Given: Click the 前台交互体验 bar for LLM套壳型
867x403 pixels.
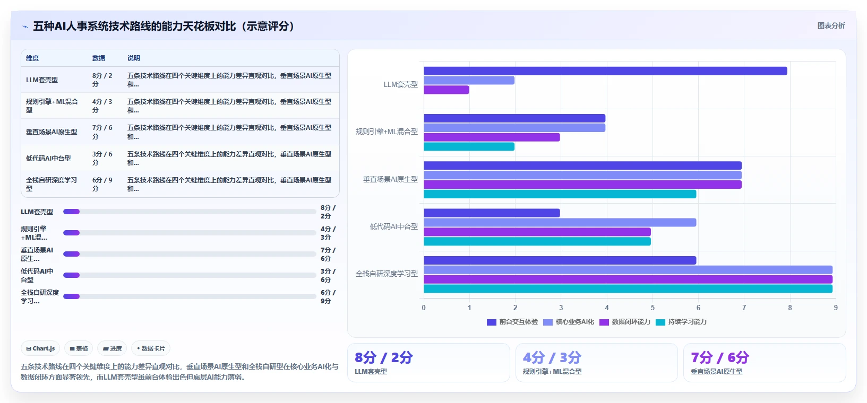Looking at the screenshot, I should coord(605,71).
